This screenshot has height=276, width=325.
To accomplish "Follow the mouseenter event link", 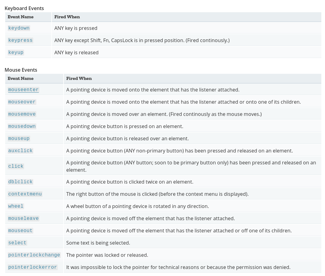I will point(24,90).
